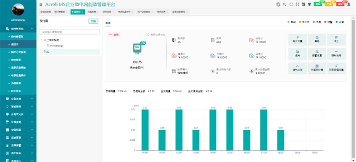Collapse the 上海安科瑞 tree node
Viewport: 356px width, 162px height.
click(x=41, y=40)
